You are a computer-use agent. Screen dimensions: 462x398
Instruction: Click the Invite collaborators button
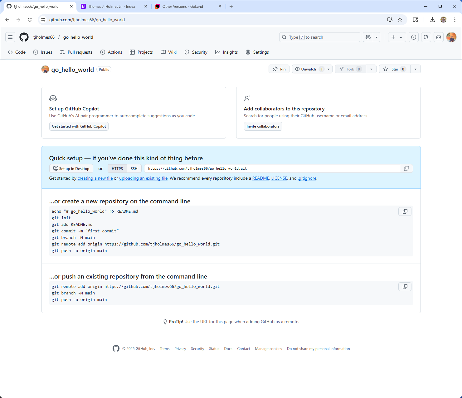pos(263,126)
